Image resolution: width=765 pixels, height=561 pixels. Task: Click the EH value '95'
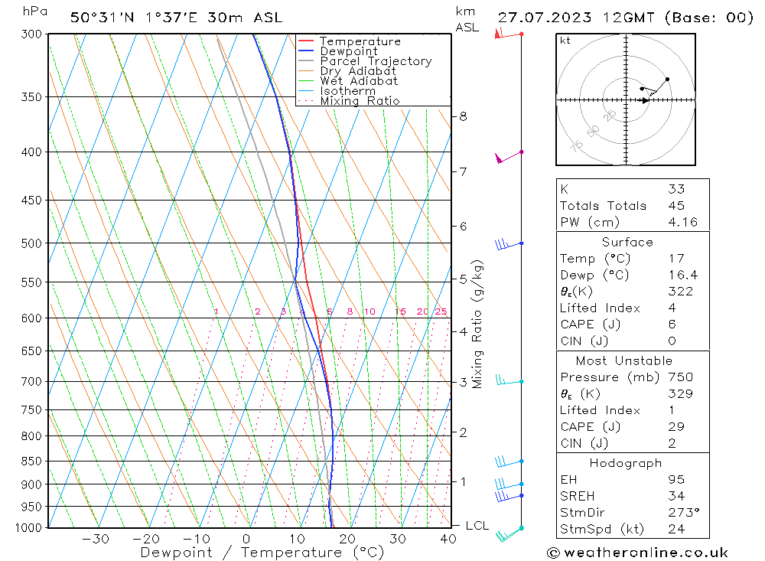click(x=677, y=479)
